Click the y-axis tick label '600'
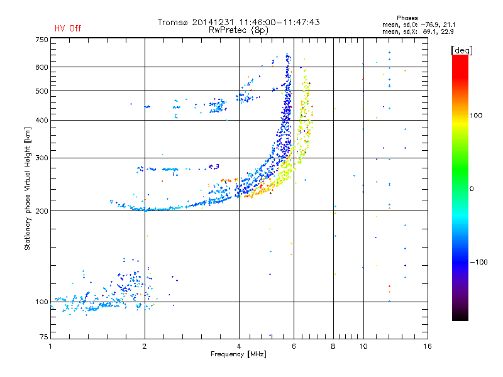503x377 pixels. coord(41,67)
